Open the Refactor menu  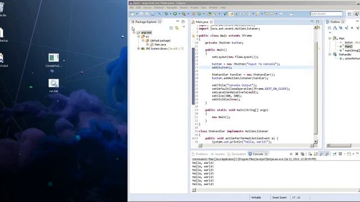(x=159, y=7)
